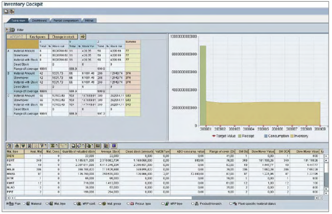Click the Filter label
Viewport: 332px width, 214px height.
click(20, 30)
